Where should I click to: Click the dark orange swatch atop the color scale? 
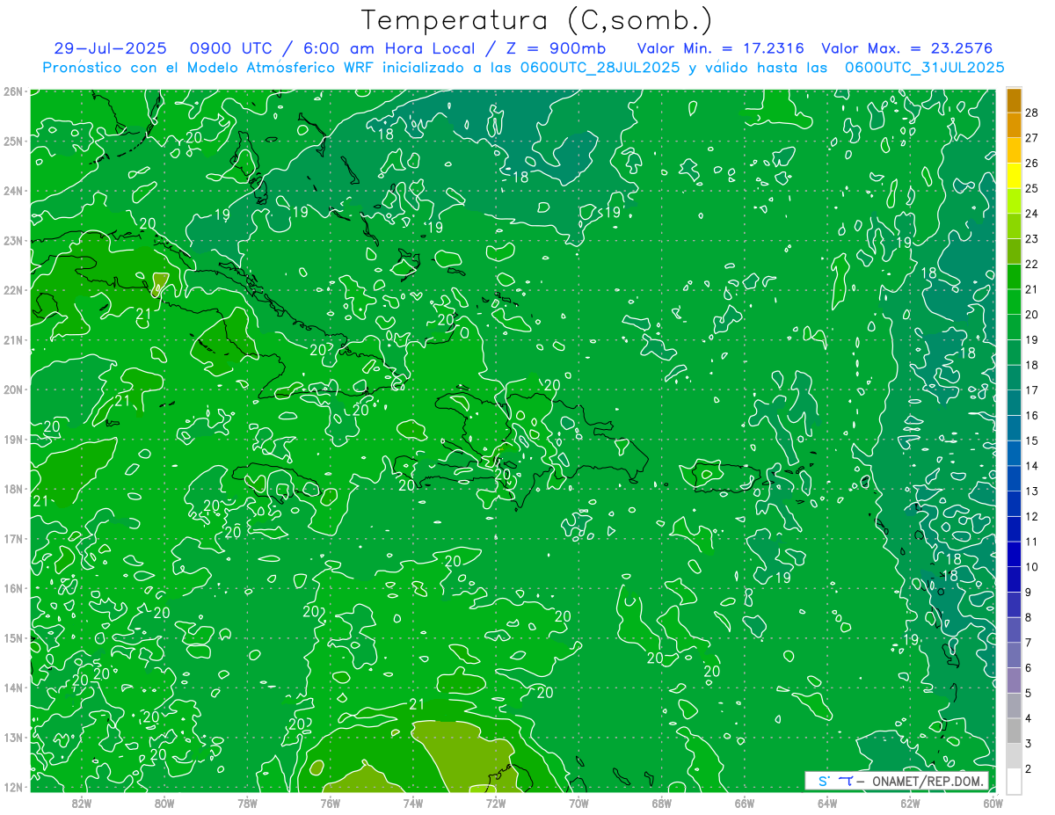[1014, 100]
